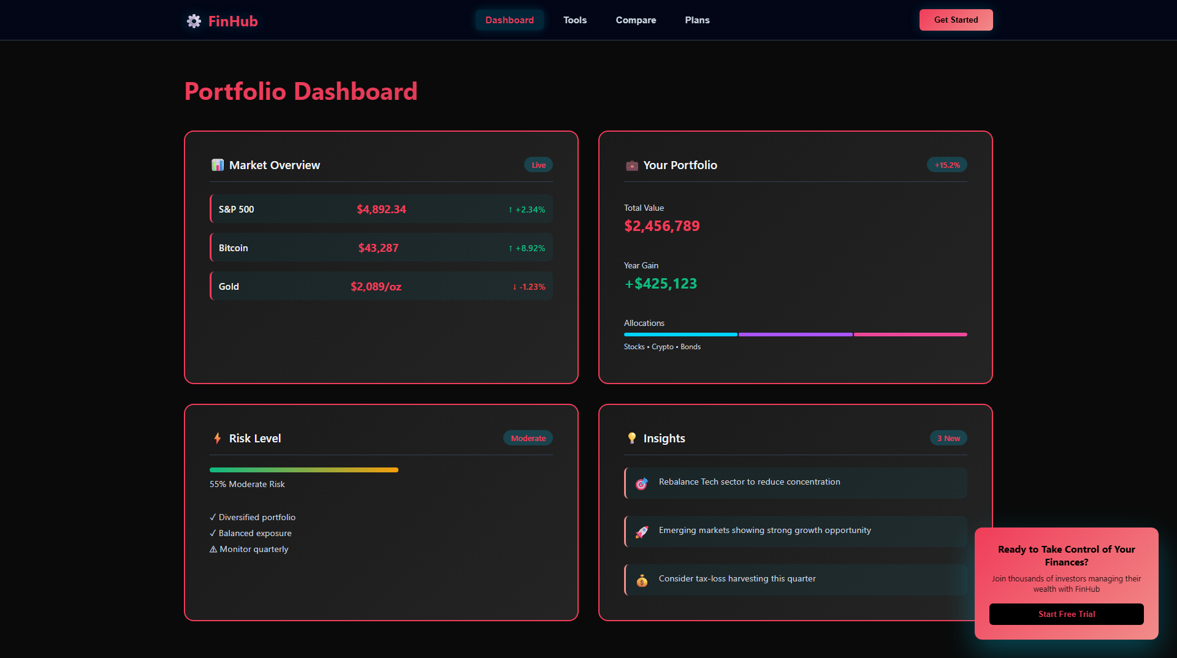The height and width of the screenshot is (658, 1177).
Task: Select the bar chart icon beside Market Overview
Action: coord(217,165)
